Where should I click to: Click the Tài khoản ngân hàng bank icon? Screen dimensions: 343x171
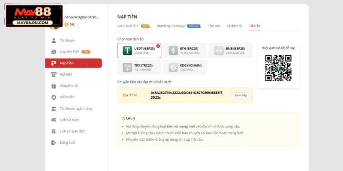click(54, 109)
